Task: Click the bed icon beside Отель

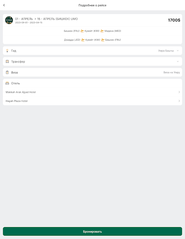Action: (x=7, y=83)
